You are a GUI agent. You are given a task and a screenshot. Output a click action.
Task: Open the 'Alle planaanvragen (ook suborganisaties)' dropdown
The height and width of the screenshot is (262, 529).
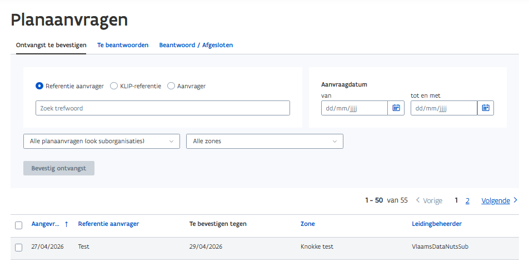pos(102,142)
